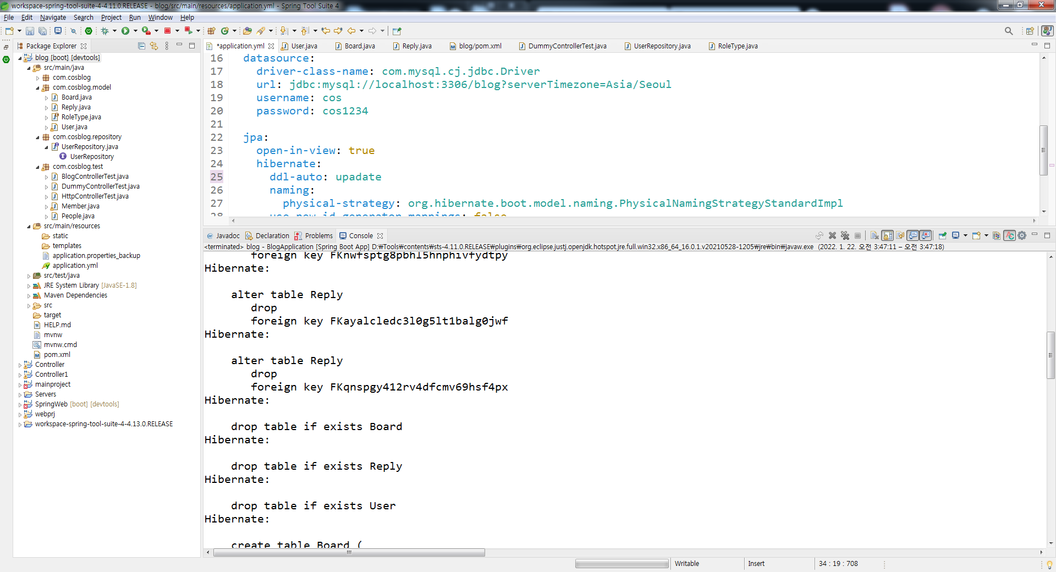Remove the launch with Console X icon
Image resolution: width=1056 pixels, height=572 pixels.
coord(832,235)
